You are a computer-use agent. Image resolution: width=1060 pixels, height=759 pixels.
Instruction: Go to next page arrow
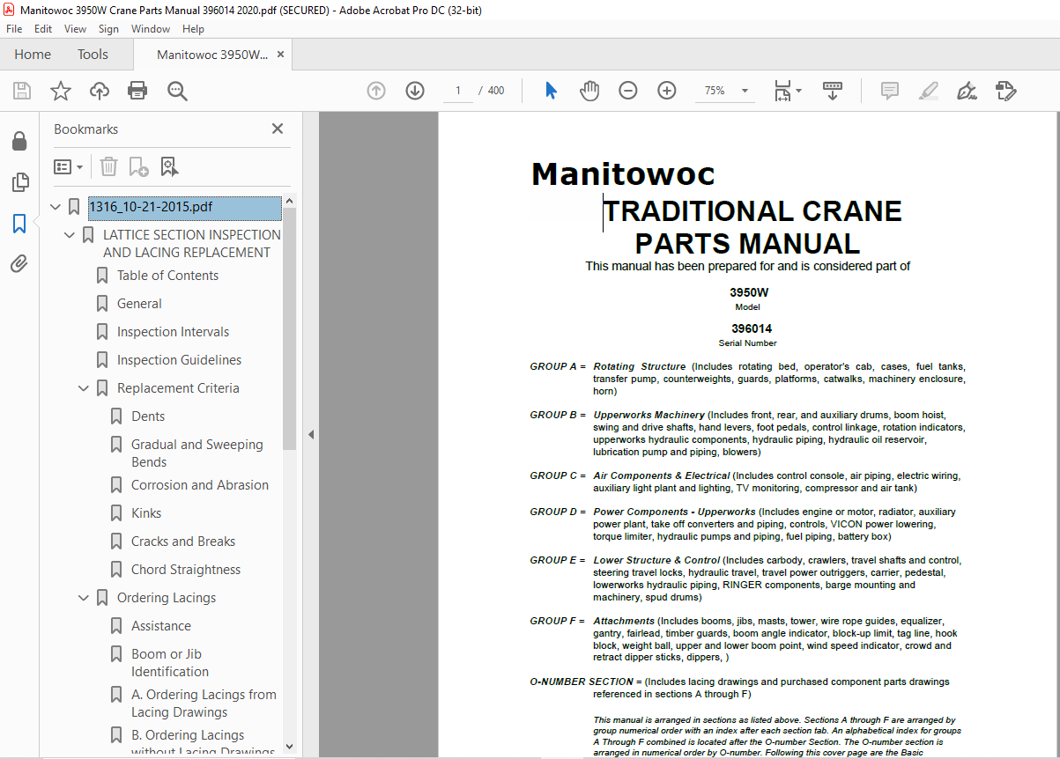(x=415, y=91)
